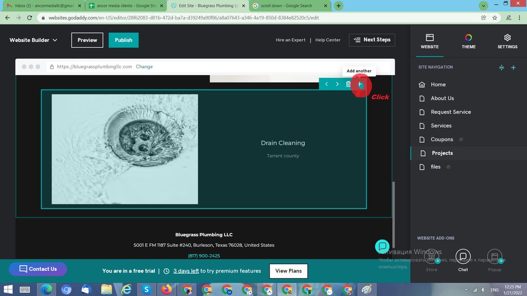
Task: Click the Add another plus icon
Action: [x=360, y=84]
